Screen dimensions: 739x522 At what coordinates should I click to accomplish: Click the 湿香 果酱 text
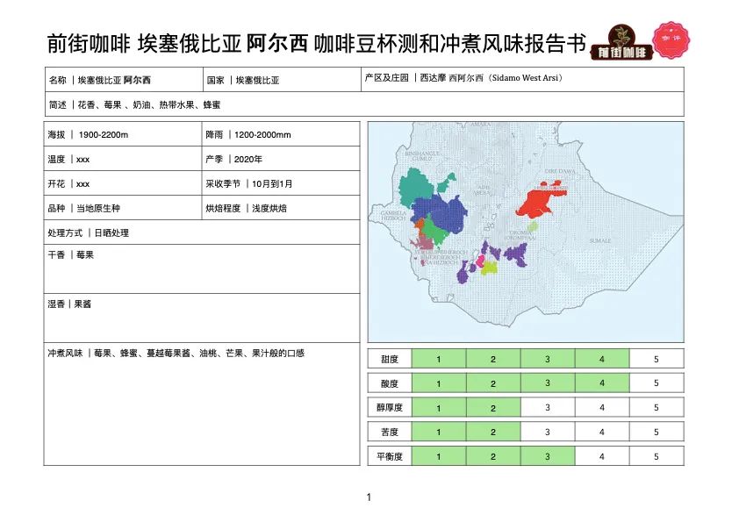tap(69, 304)
